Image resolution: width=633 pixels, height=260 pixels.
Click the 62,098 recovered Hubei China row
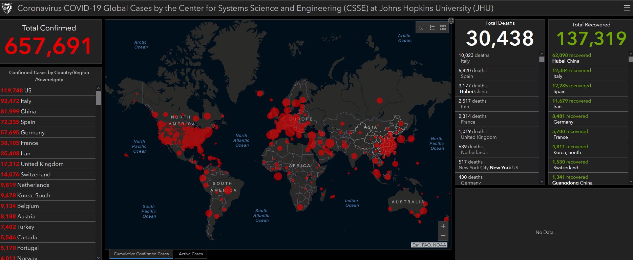589,58
